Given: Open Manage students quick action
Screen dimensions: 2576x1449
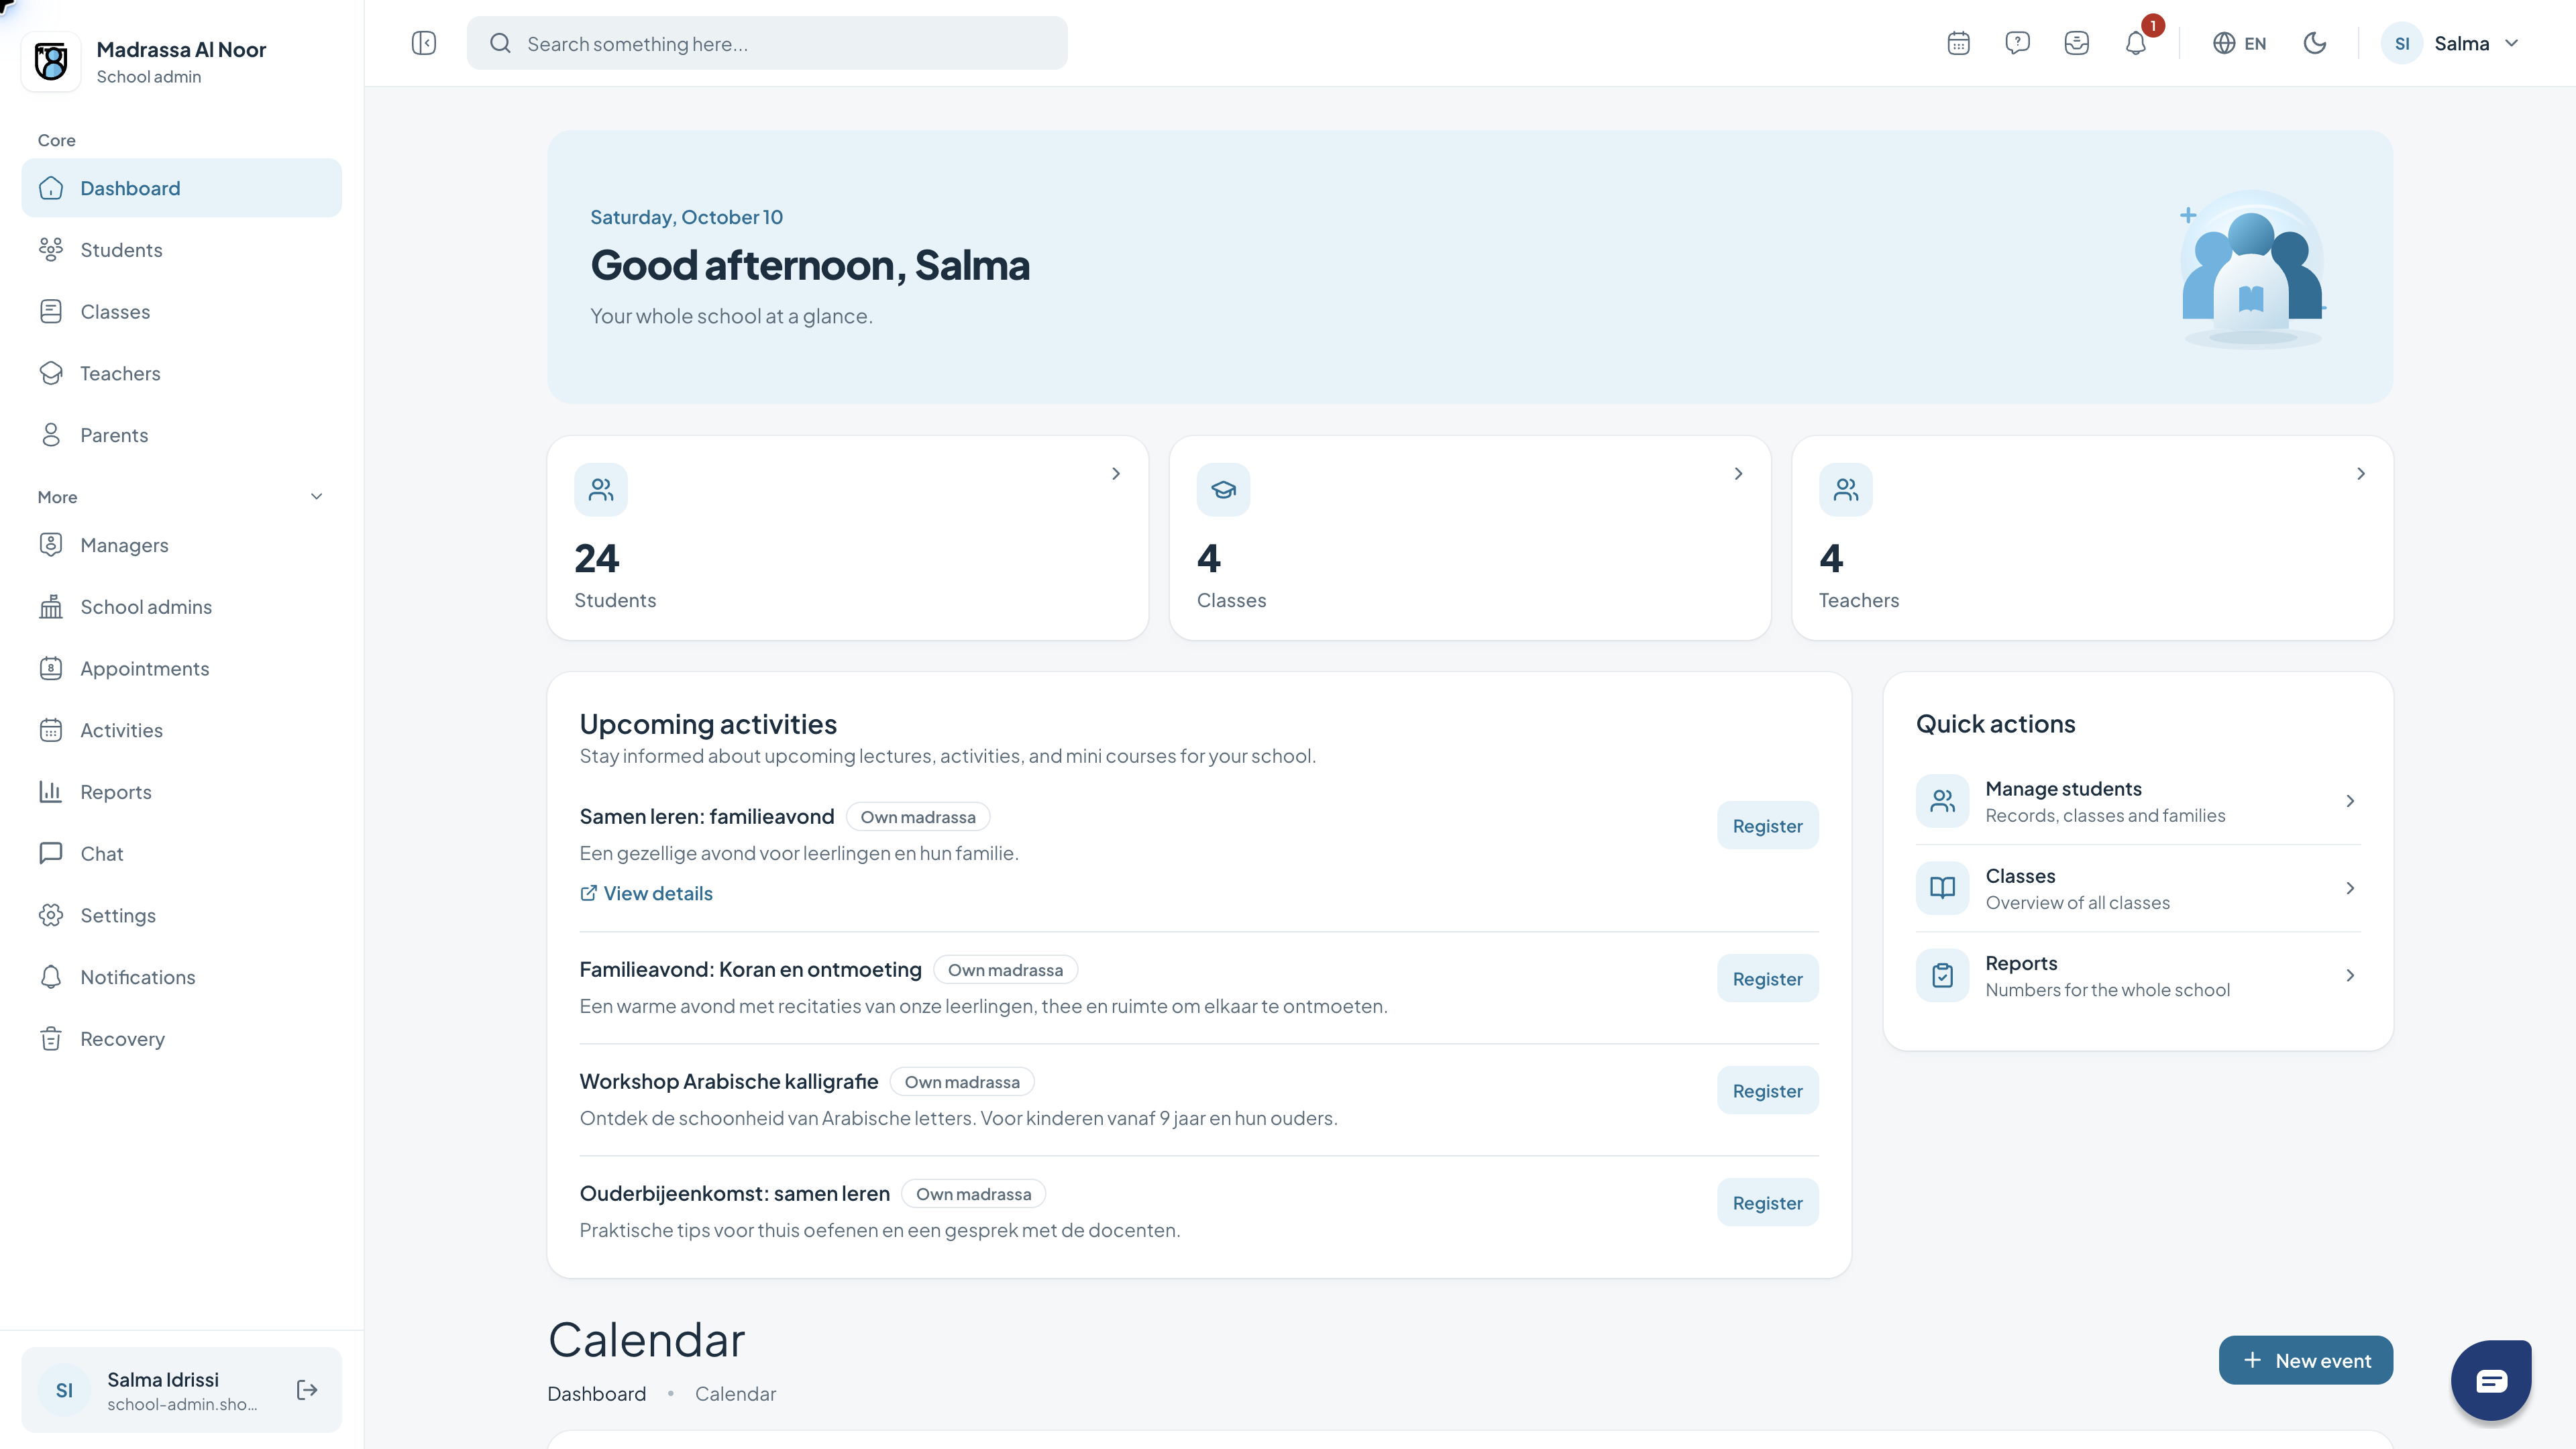Looking at the screenshot, I should tap(2138, 802).
